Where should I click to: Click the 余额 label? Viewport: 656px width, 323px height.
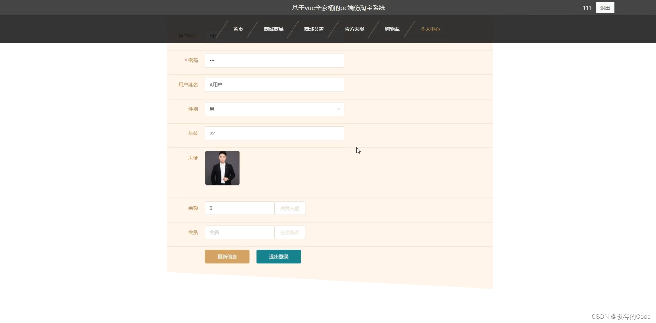point(193,208)
